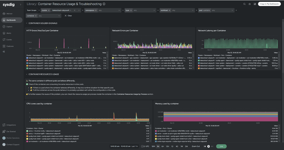The width and height of the screenshot is (284, 150).
Task: Expand product switcher arrow next to sysdig logo
Action: click(x=20, y=5)
